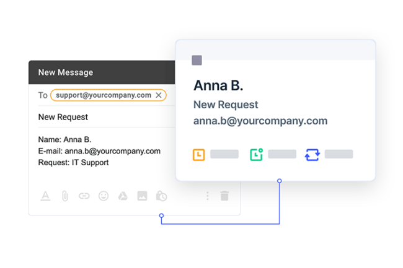Attach a file with the paperclip icon

[x=64, y=196]
